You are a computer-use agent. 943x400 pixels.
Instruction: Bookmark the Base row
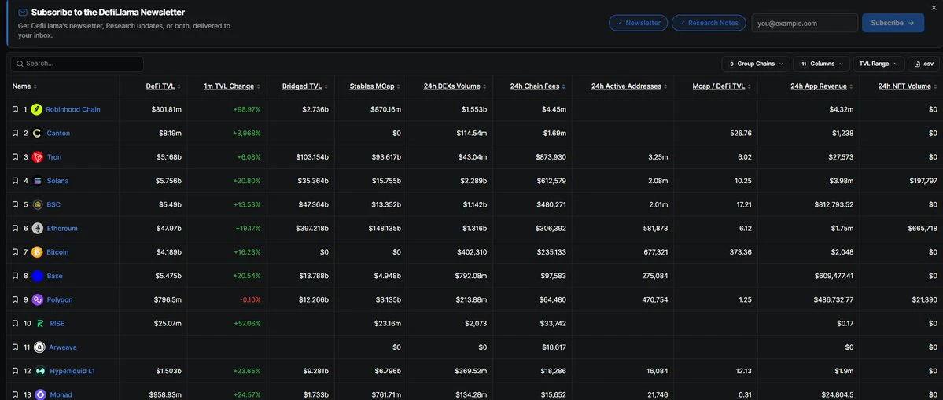[16, 276]
